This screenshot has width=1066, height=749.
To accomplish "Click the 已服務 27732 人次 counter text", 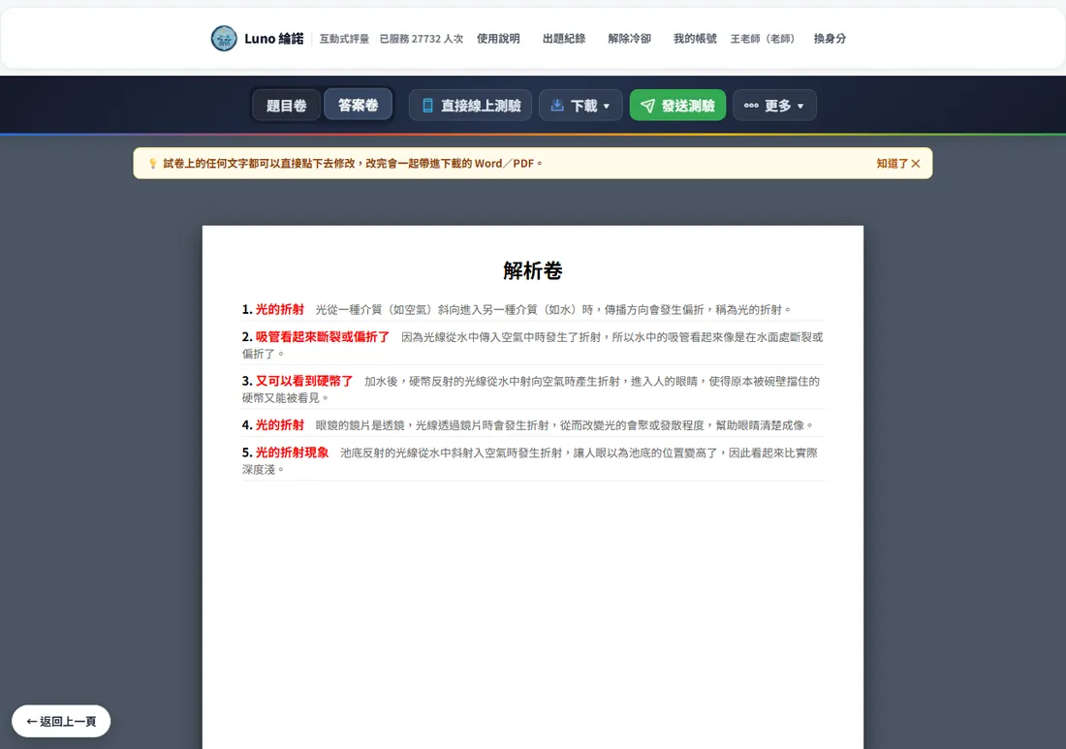I will [x=422, y=39].
